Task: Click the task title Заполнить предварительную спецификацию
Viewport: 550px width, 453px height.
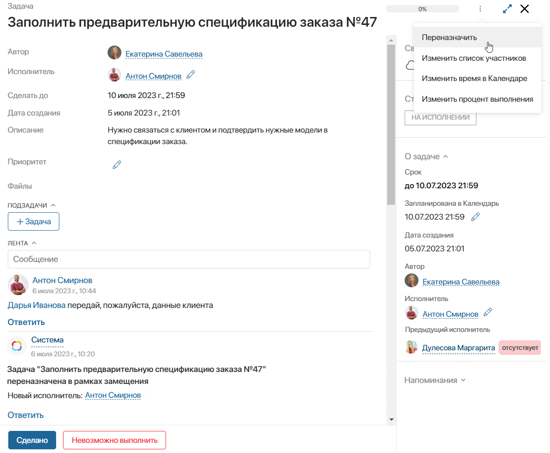Action: coord(192,22)
